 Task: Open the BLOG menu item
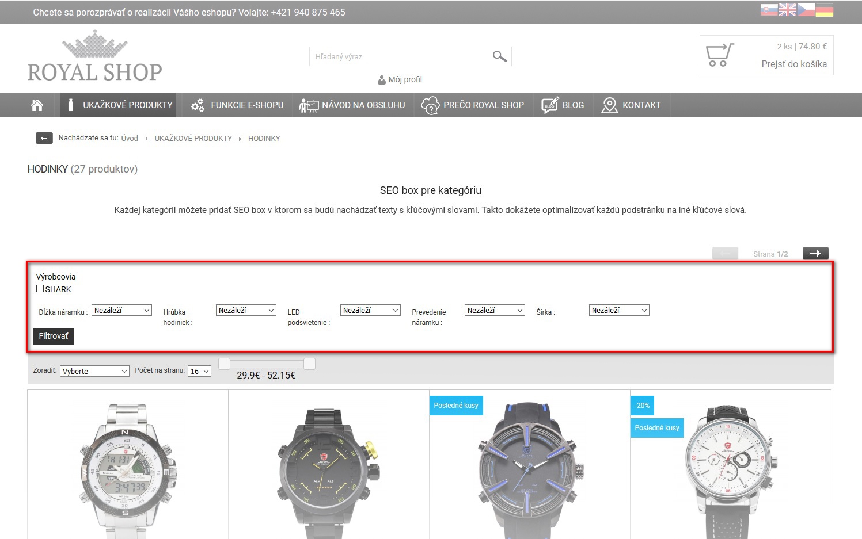click(x=563, y=105)
